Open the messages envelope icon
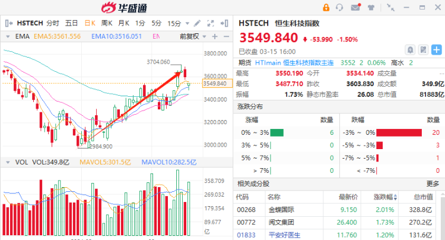 point(355,8)
